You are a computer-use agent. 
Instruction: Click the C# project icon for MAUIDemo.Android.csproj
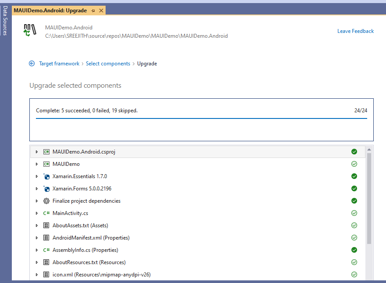point(46,152)
